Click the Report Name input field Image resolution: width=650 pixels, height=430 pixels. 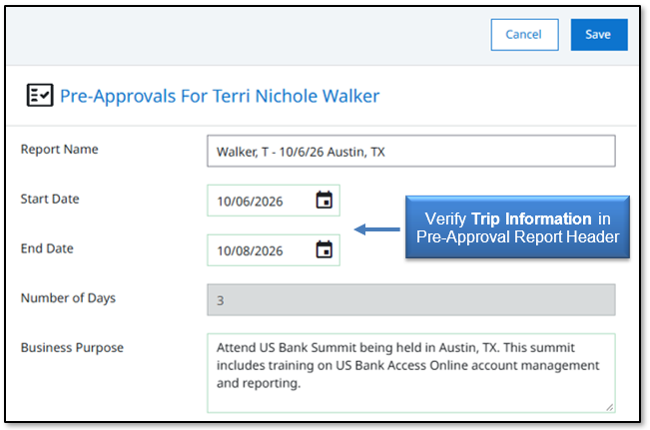coord(410,152)
